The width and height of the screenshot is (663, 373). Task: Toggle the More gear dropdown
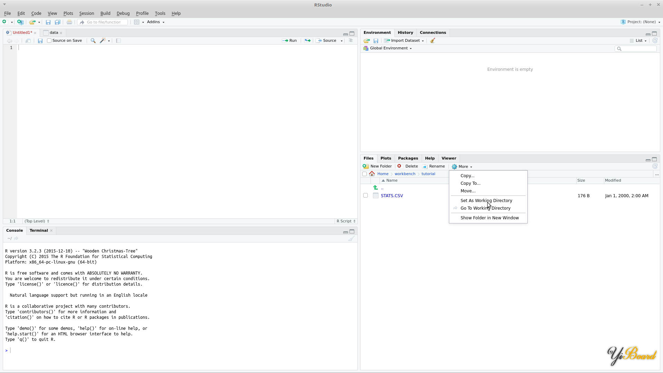tap(462, 166)
